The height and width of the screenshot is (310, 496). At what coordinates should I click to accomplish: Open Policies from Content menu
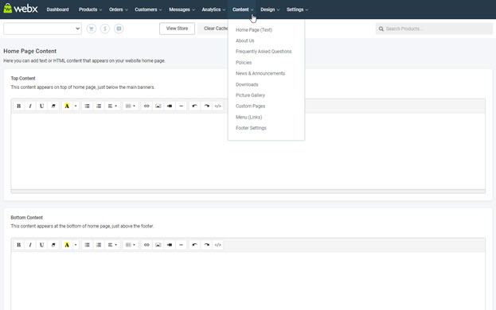pos(244,63)
